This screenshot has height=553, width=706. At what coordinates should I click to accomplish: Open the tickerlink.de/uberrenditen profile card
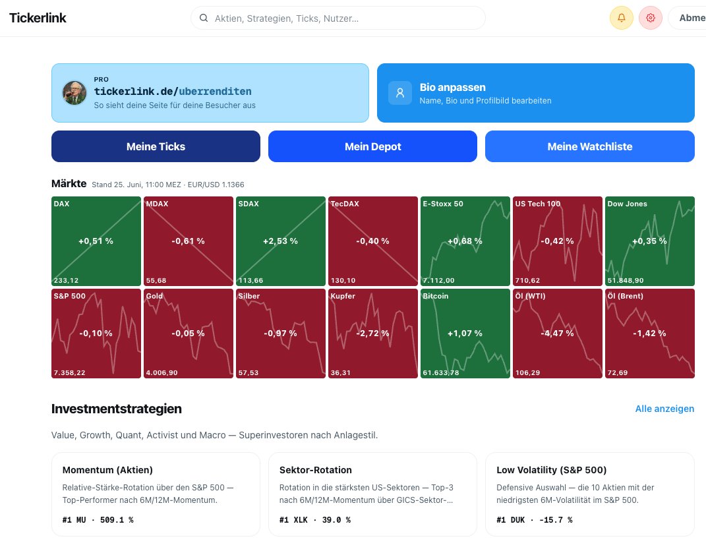(x=210, y=93)
